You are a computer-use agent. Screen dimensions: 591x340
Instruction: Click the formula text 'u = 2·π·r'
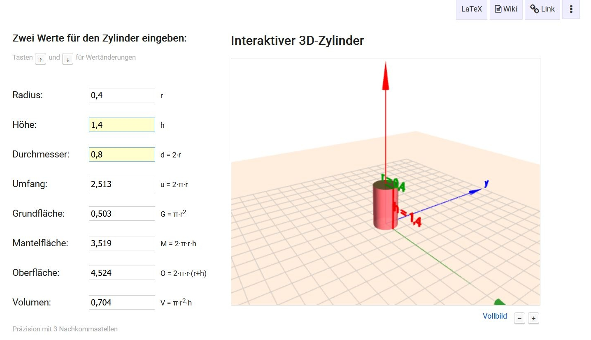174,185
